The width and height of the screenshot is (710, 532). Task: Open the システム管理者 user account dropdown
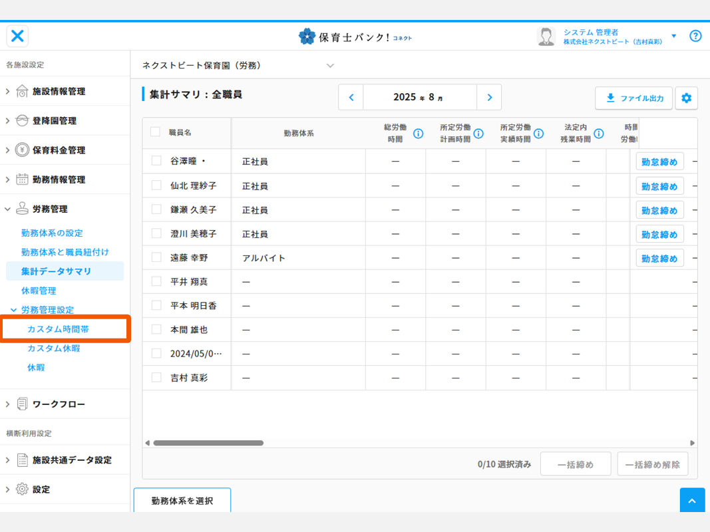(673, 36)
